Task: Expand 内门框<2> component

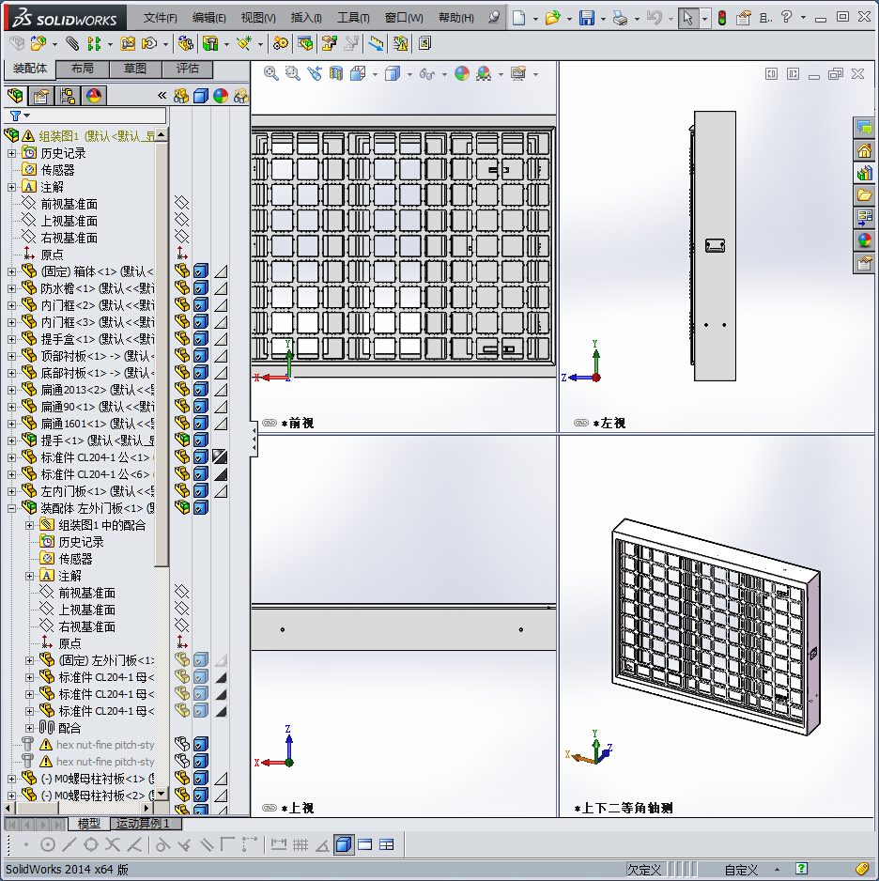Action: [12, 305]
